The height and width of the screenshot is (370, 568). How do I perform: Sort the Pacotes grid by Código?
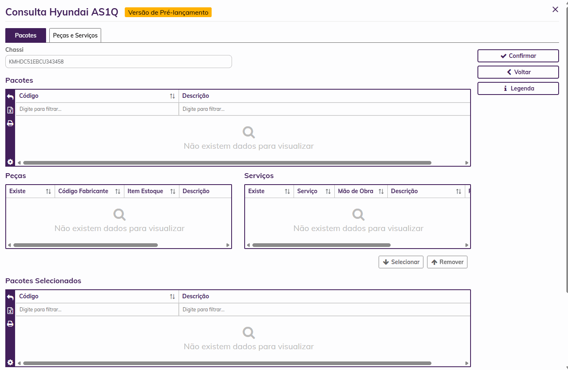[172, 96]
